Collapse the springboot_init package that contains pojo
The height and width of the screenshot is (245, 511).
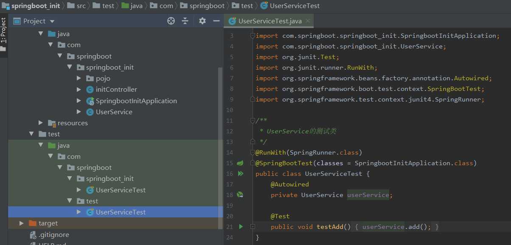[70, 67]
